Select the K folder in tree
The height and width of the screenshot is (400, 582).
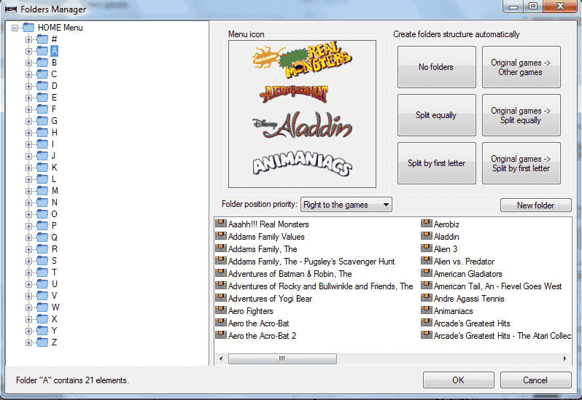click(54, 167)
